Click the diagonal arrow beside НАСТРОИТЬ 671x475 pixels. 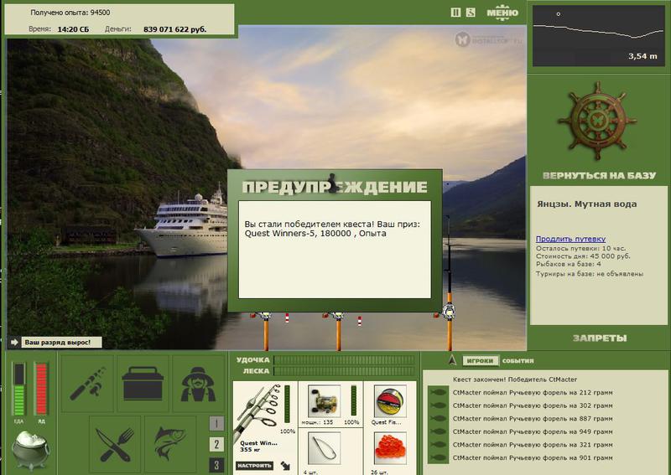tap(285, 466)
